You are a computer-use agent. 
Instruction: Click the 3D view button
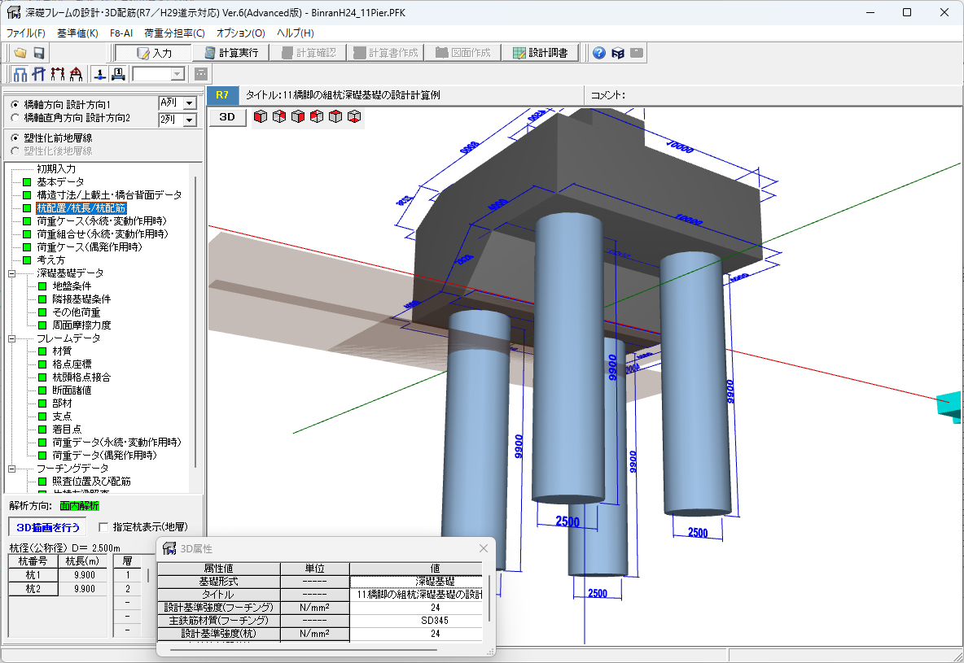coord(228,117)
